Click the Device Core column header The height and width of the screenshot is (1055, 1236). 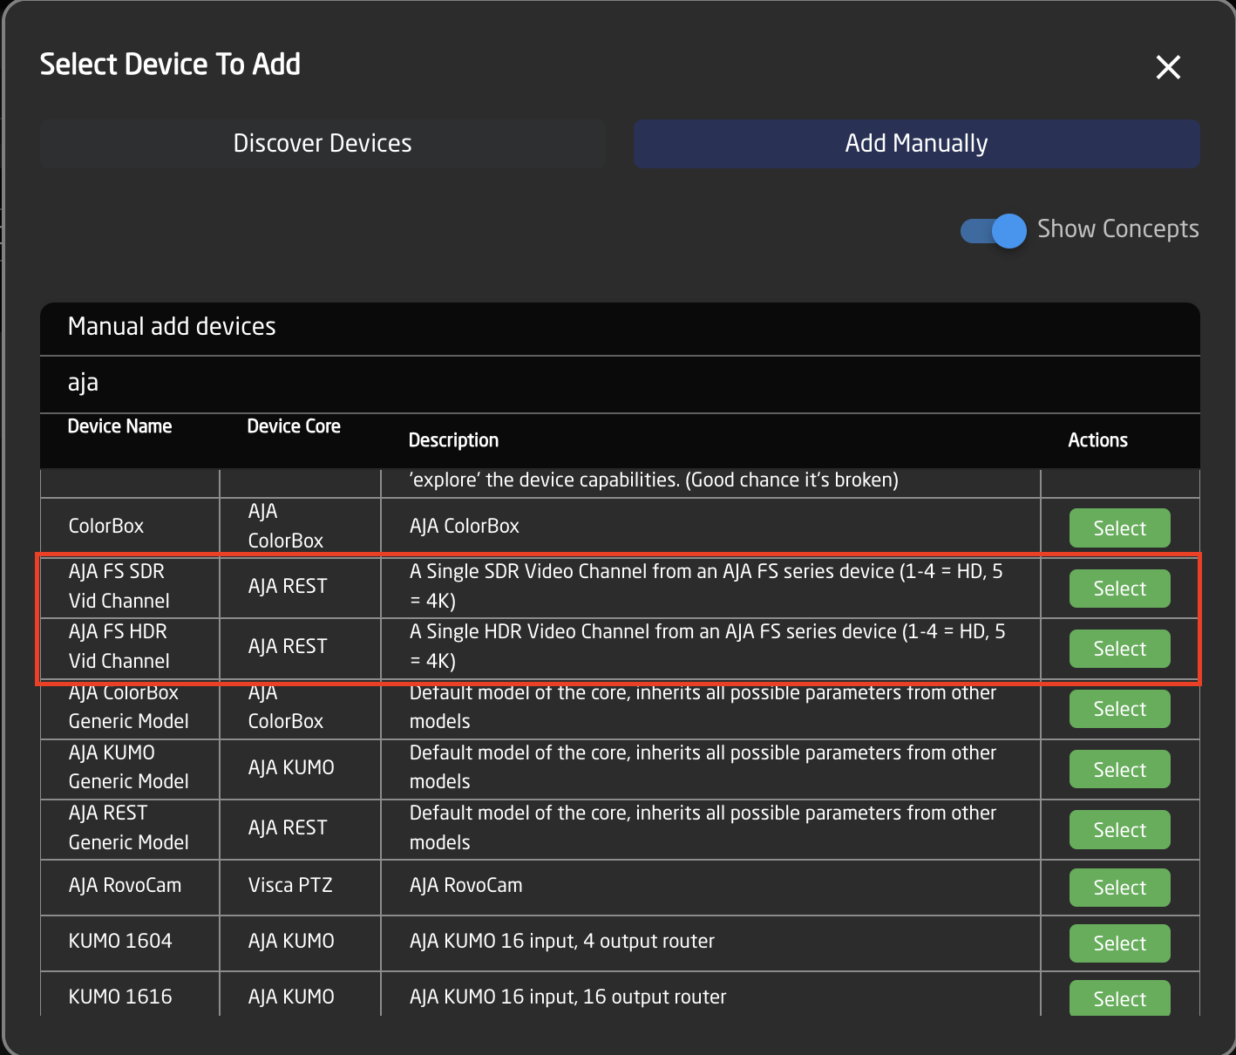pyautogui.click(x=294, y=426)
